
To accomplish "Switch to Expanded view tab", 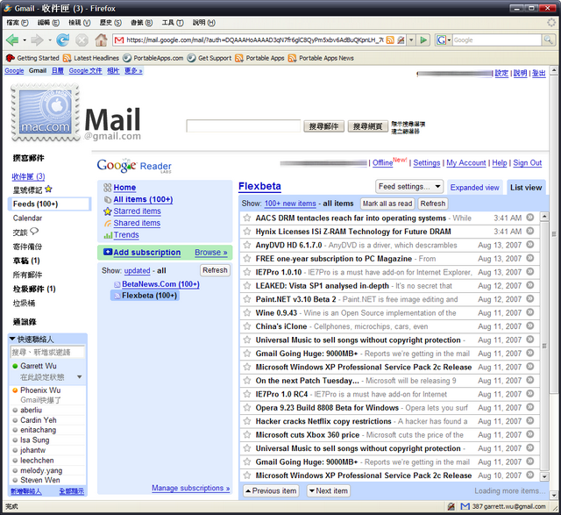I will [474, 187].
